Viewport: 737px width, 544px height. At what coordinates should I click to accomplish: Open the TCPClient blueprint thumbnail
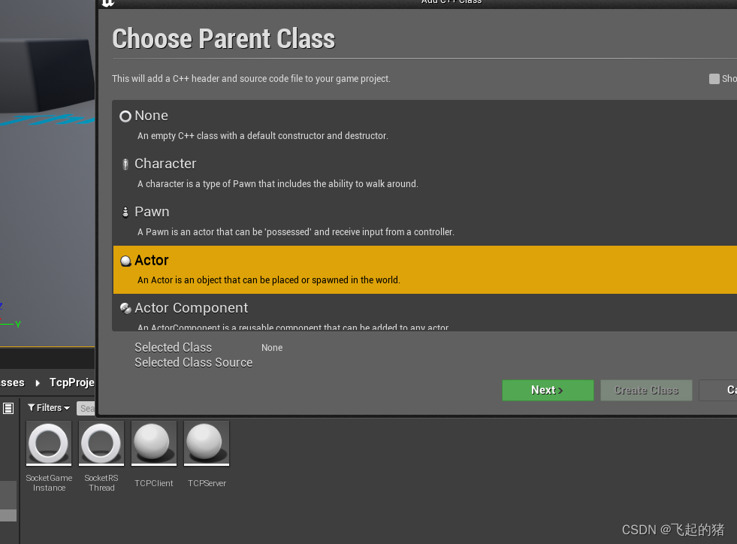153,443
